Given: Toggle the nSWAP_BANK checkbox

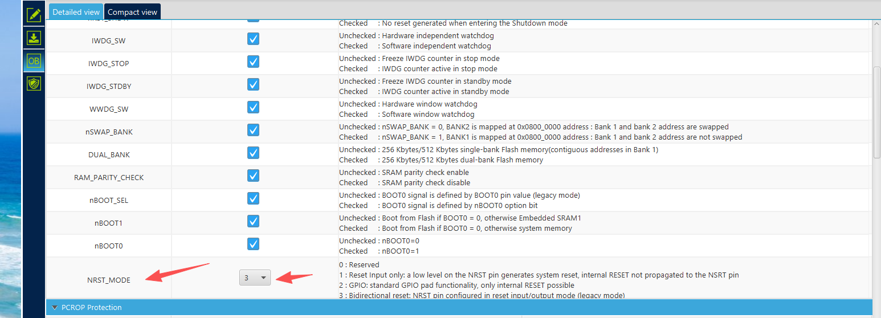Looking at the screenshot, I should pyautogui.click(x=254, y=130).
